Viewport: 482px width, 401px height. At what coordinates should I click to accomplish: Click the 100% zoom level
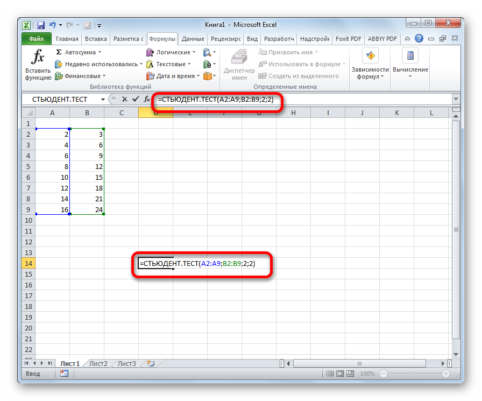[367, 374]
